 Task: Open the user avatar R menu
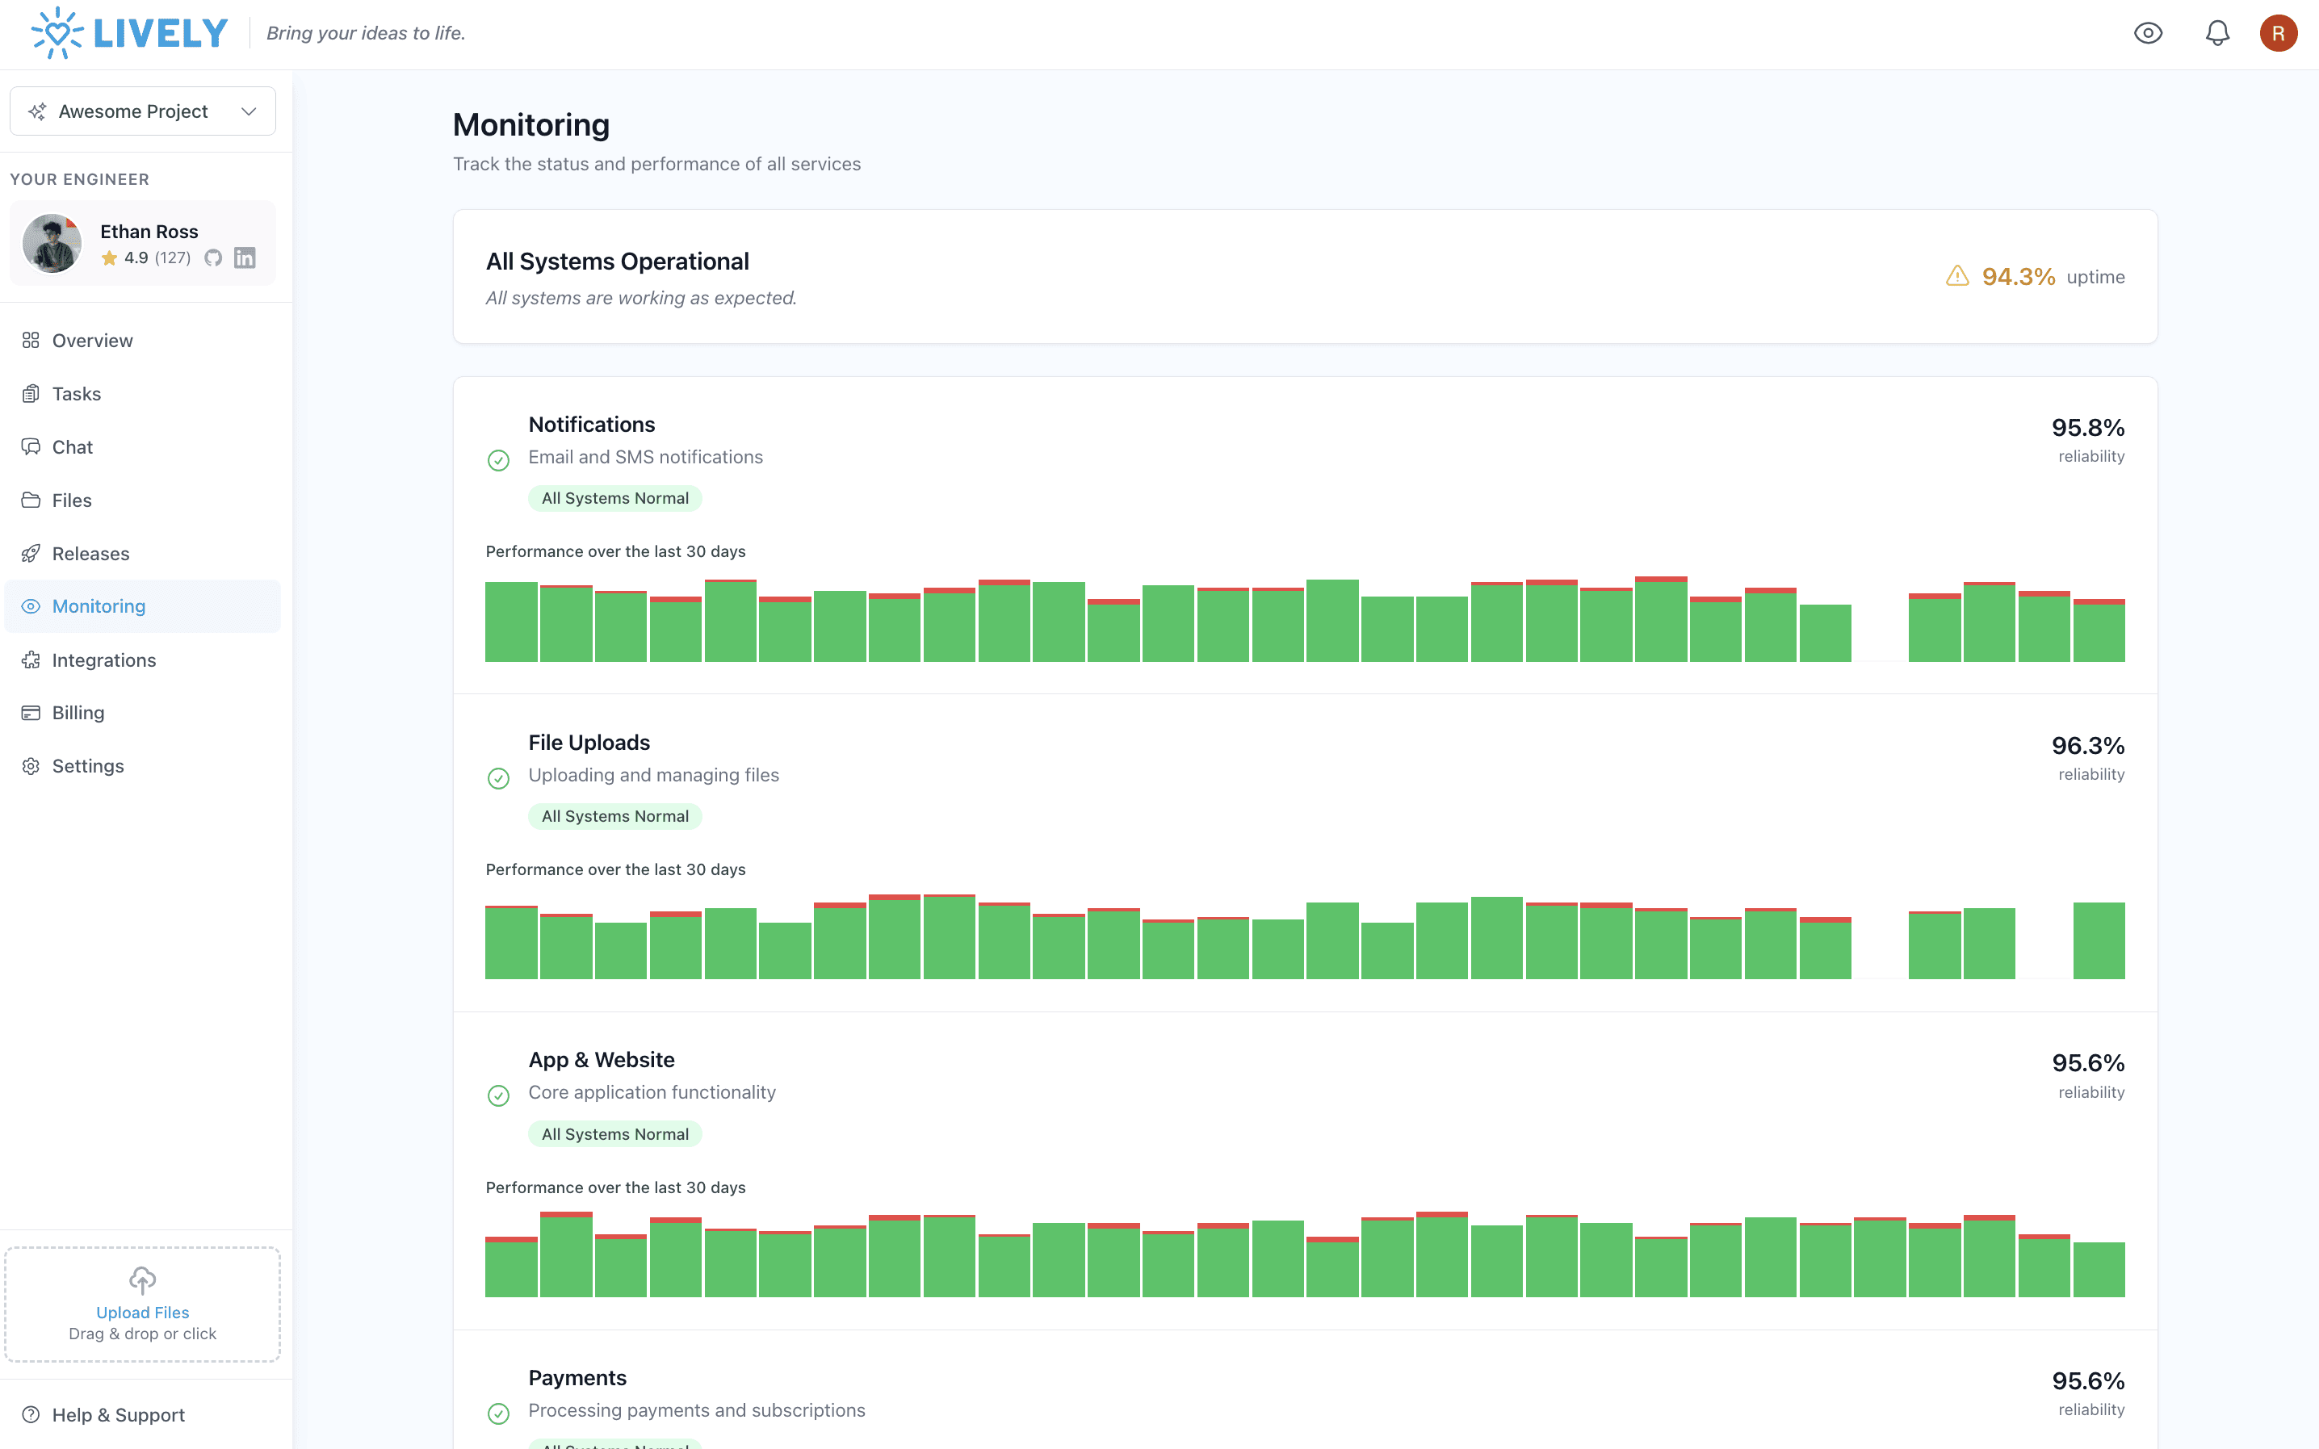[2278, 34]
